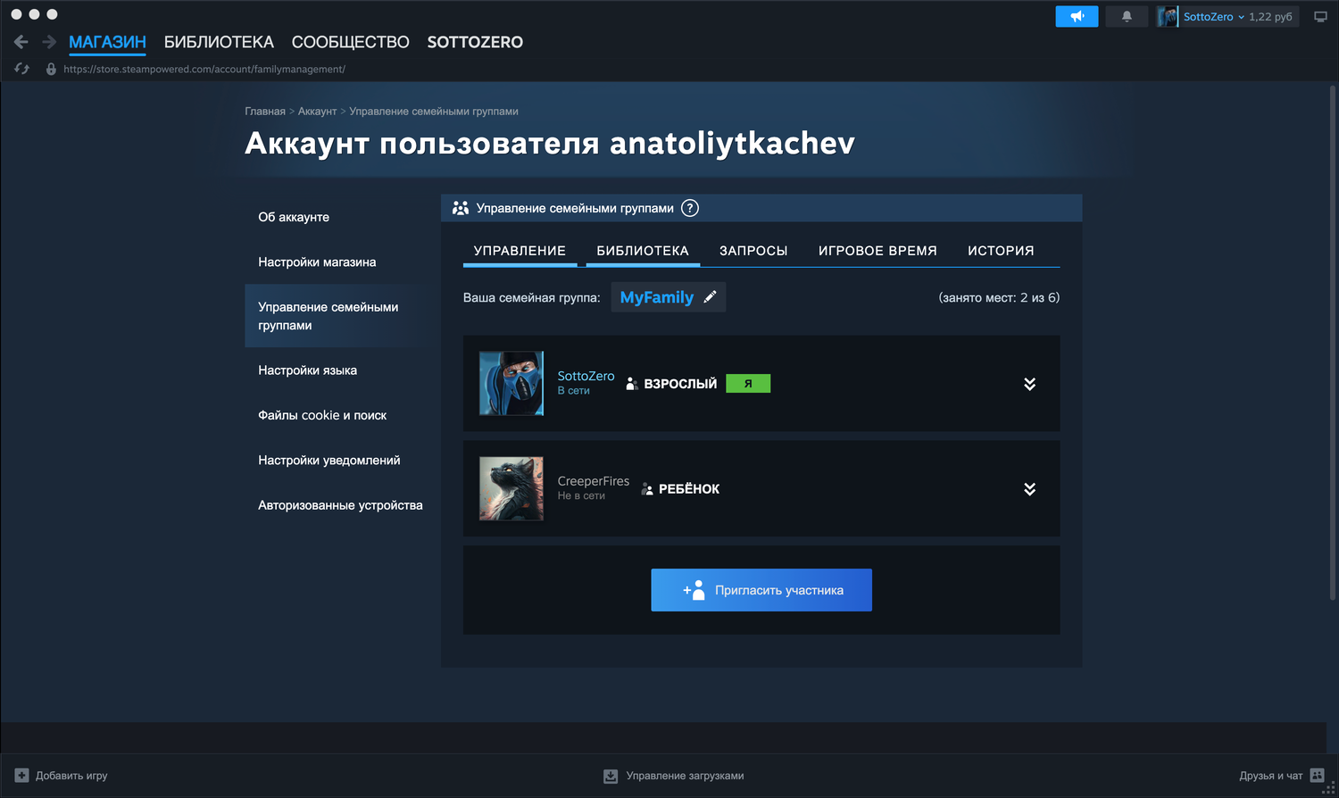
Task: Click the plus icon for Add game
Action: coord(22,776)
